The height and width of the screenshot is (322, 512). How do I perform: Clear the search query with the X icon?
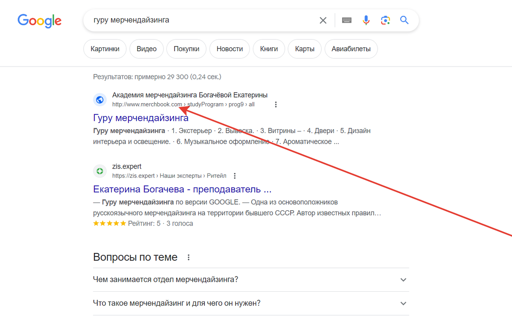click(323, 20)
